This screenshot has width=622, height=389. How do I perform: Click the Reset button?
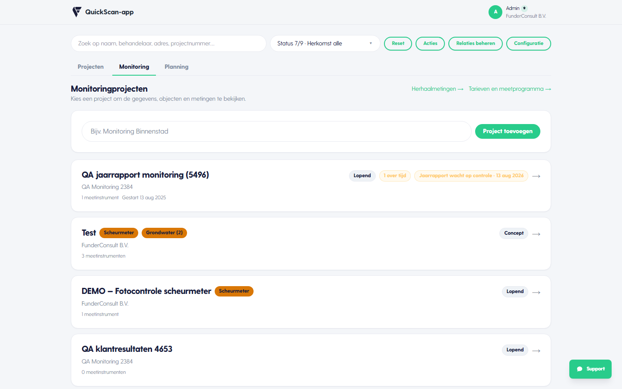coord(398,43)
